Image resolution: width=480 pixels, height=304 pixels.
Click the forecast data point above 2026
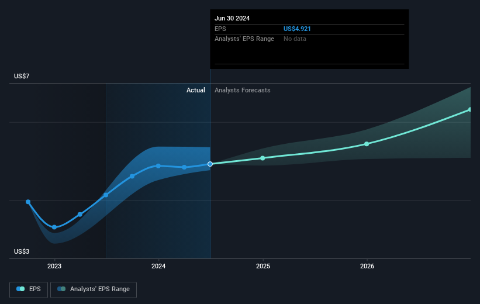click(x=367, y=144)
